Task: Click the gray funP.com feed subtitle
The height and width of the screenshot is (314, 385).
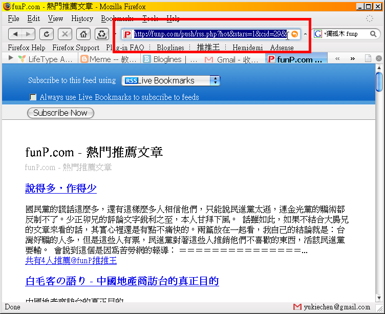Action: click(x=68, y=168)
